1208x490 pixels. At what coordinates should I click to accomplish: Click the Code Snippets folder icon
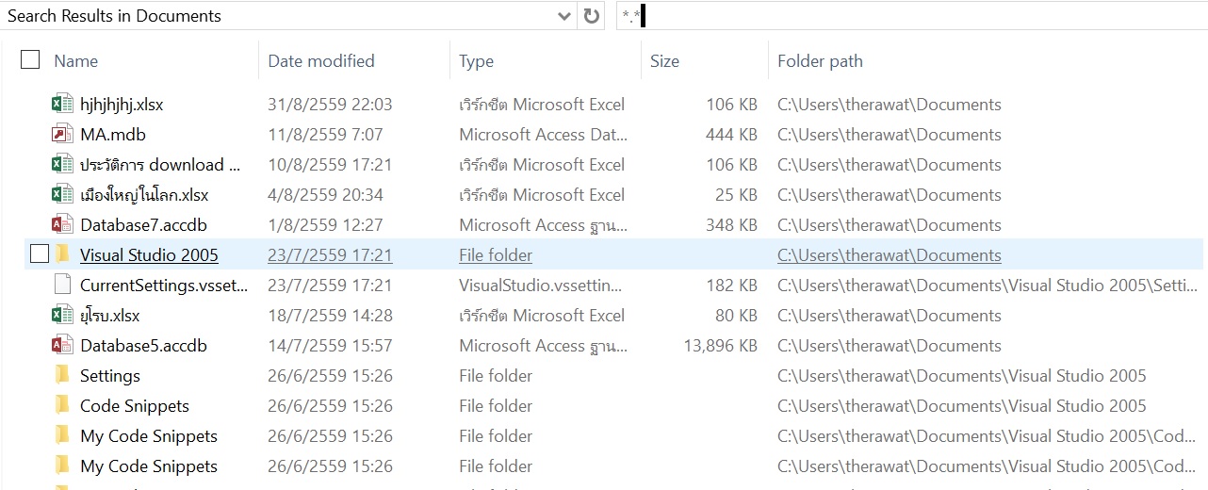62,406
